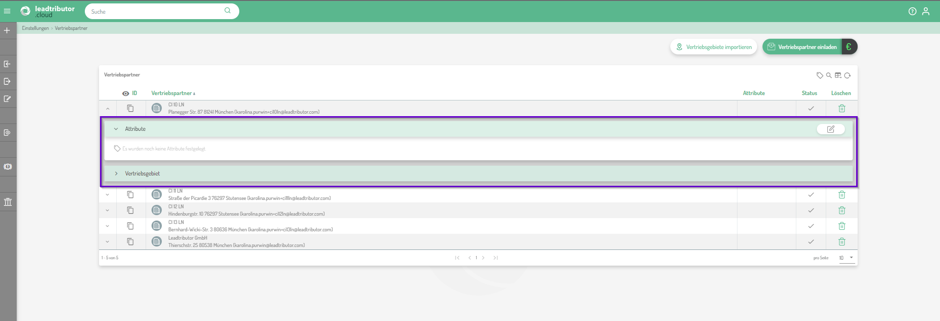940x321 pixels.
Task: Toggle ID column visibility eye icon
Action: coord(126,94)
